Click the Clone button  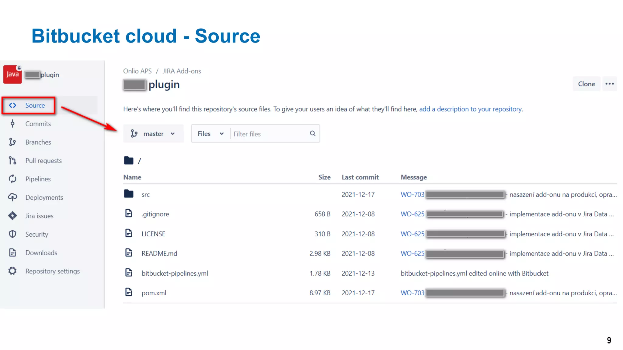586,84
